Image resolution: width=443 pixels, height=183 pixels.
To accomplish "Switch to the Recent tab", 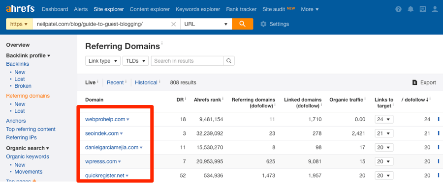I will click(115, 82).
